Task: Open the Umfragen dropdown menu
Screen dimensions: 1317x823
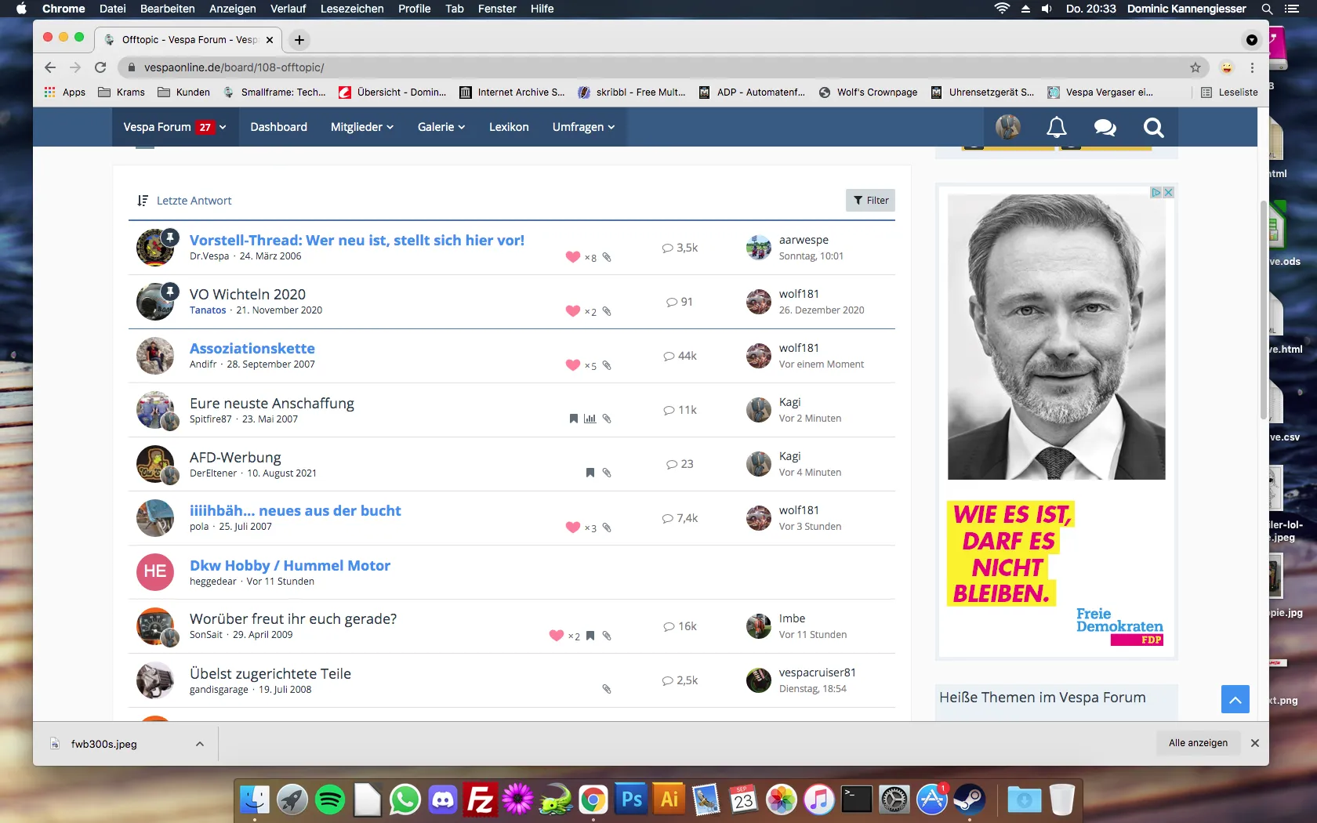Action: point(583,127)
